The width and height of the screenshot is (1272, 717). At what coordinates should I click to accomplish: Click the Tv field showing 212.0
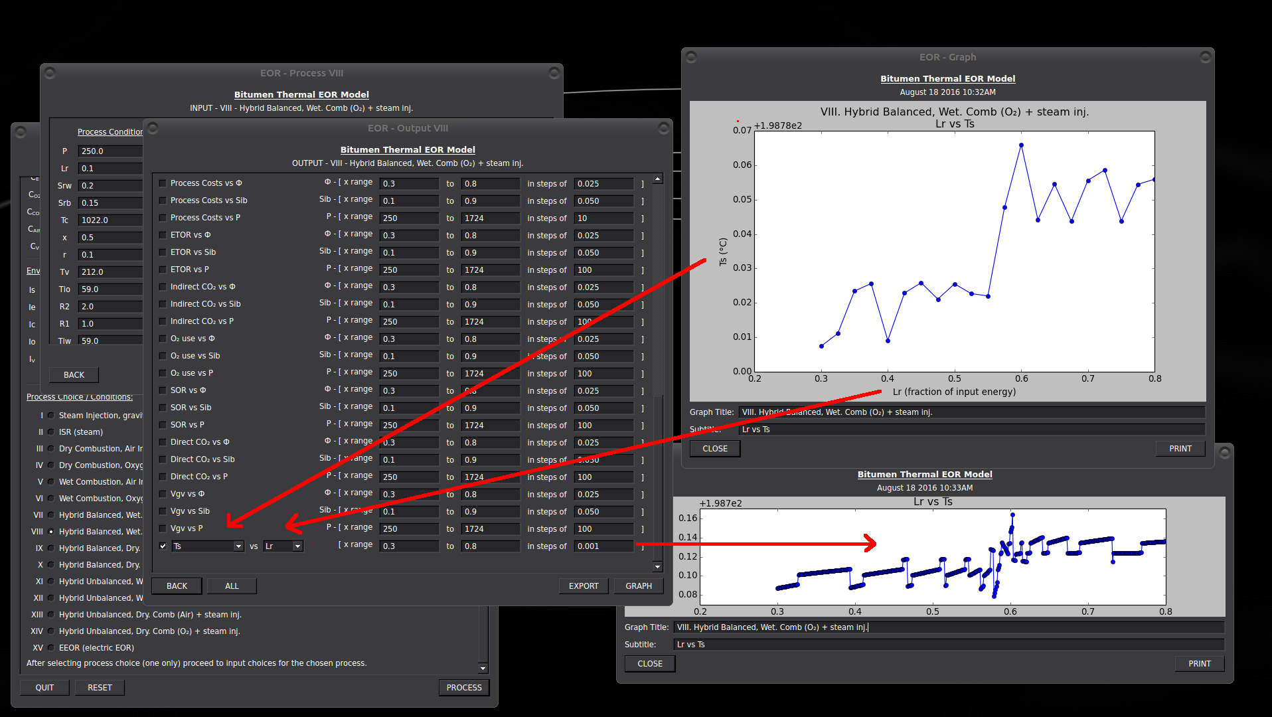(x=110, y=272)
